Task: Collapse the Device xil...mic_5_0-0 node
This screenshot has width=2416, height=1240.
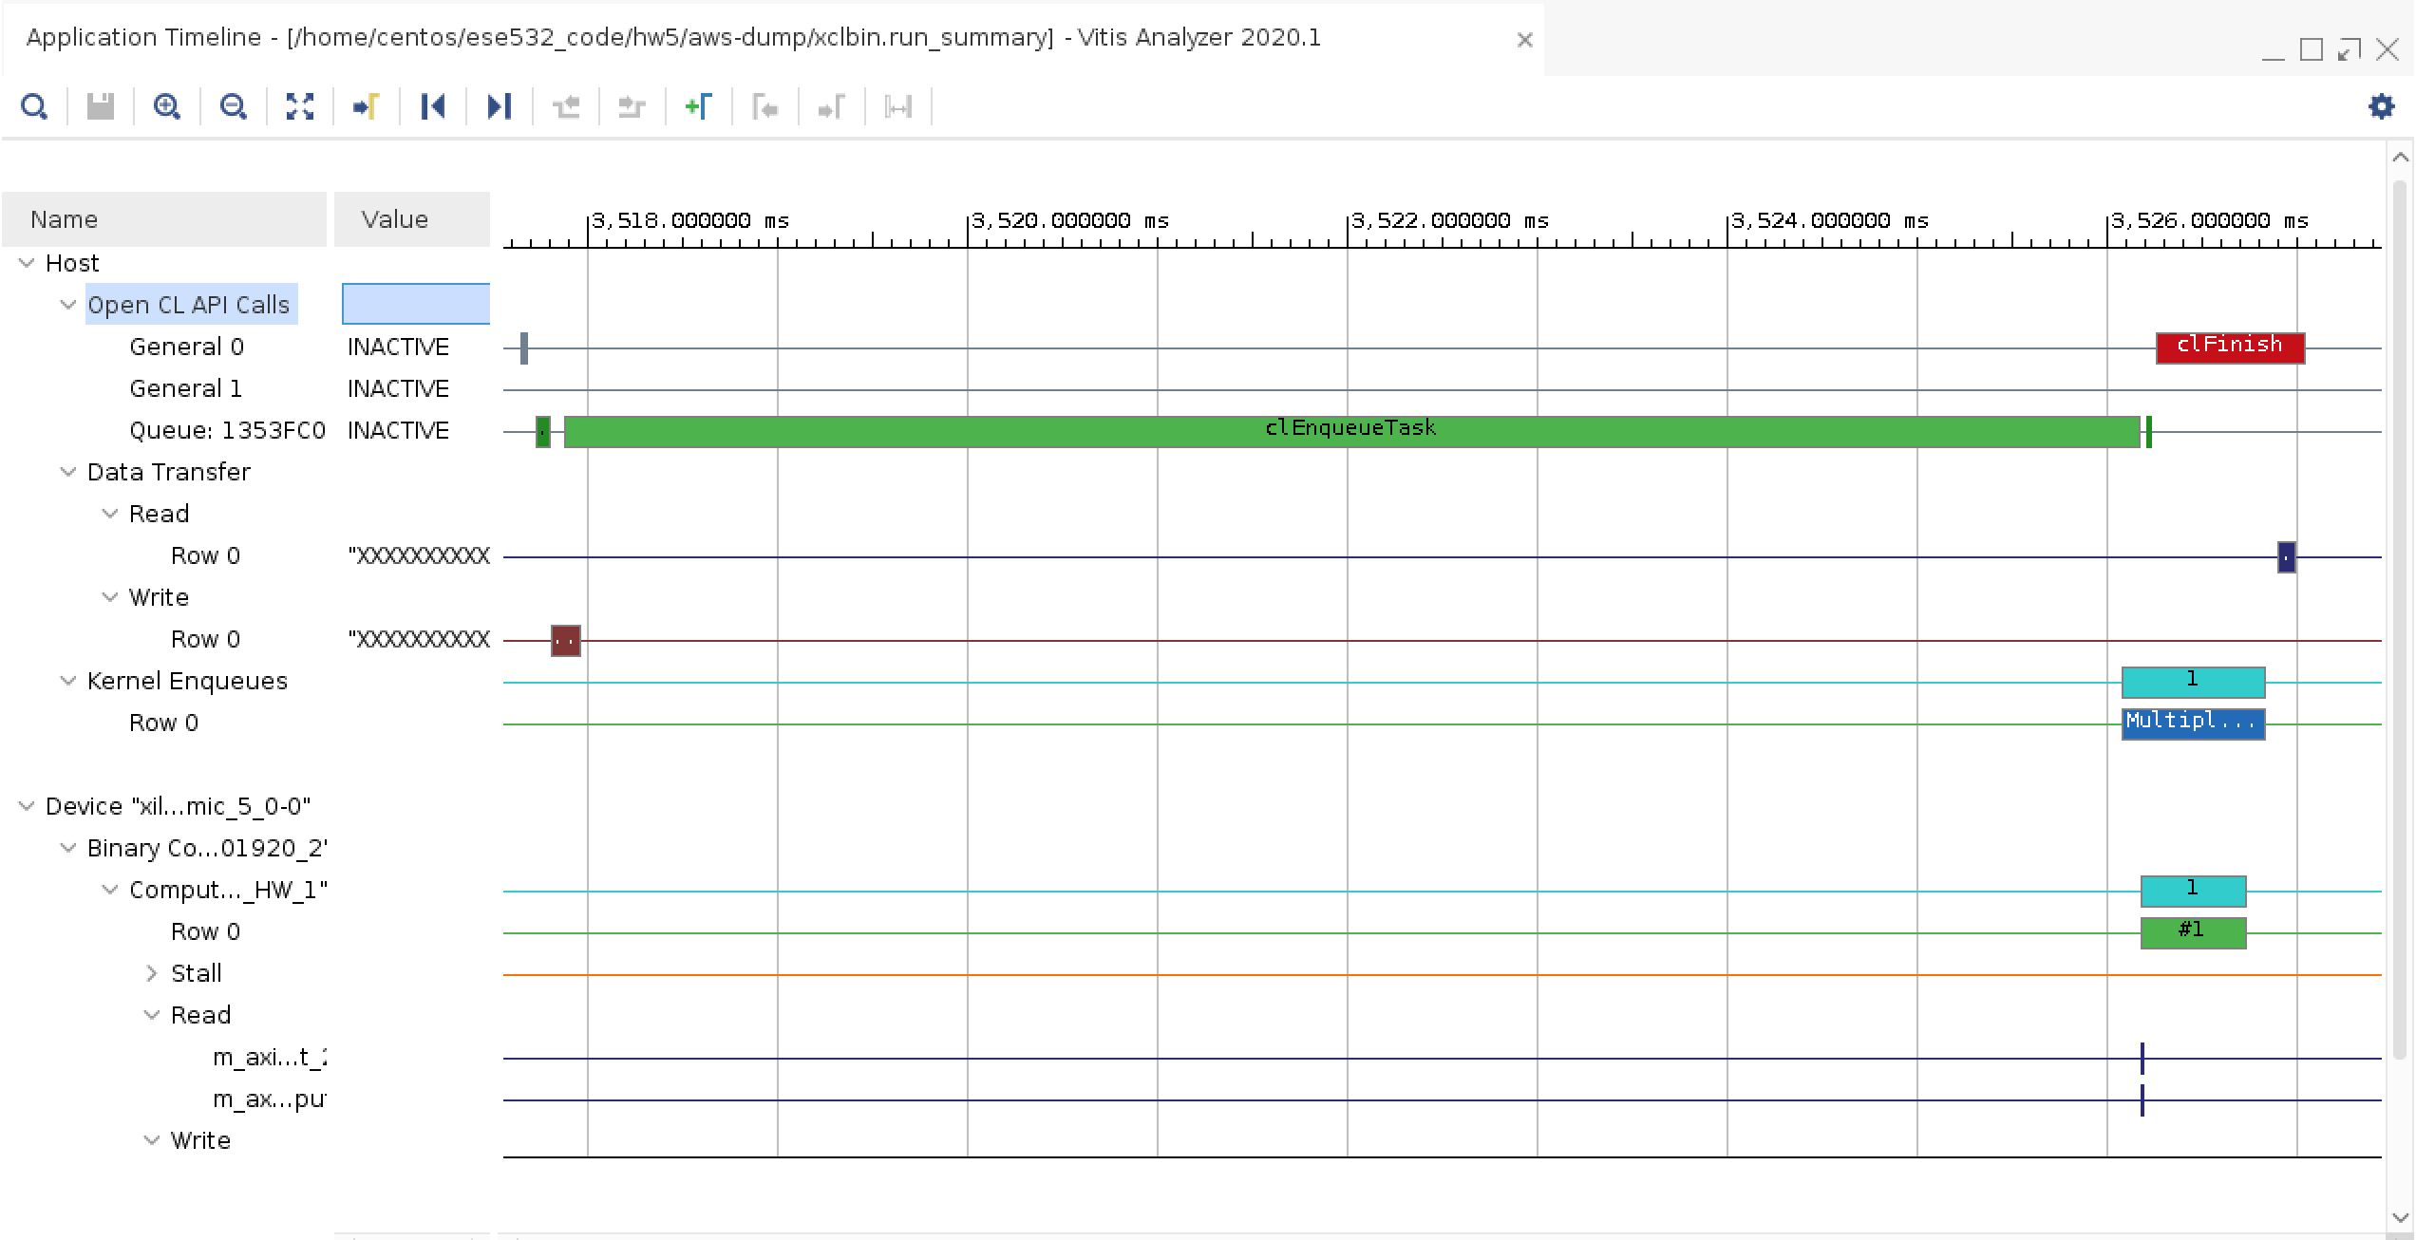Action: [x=27, y=806]
